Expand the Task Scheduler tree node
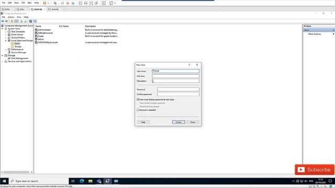335x188 pixels. pyautogui.click(x=6, y=32)
